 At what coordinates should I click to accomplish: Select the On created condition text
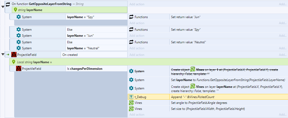click(70, 55)
